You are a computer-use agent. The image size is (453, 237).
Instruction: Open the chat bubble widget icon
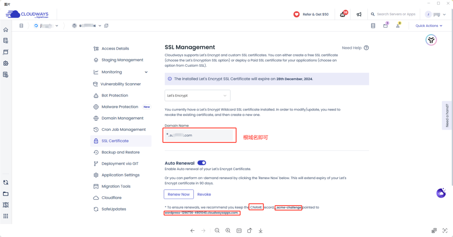coord(441,192)
